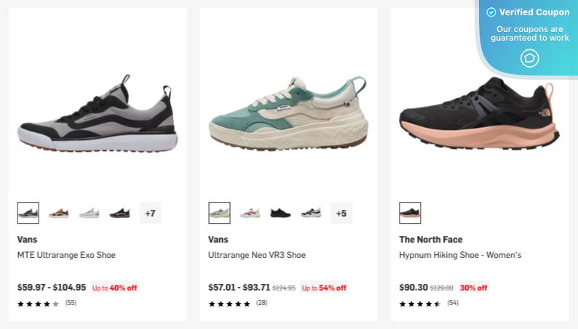
Task: Pick the white colorway swatch of MTE Ultrarange Exo
Action: point(90,213)
